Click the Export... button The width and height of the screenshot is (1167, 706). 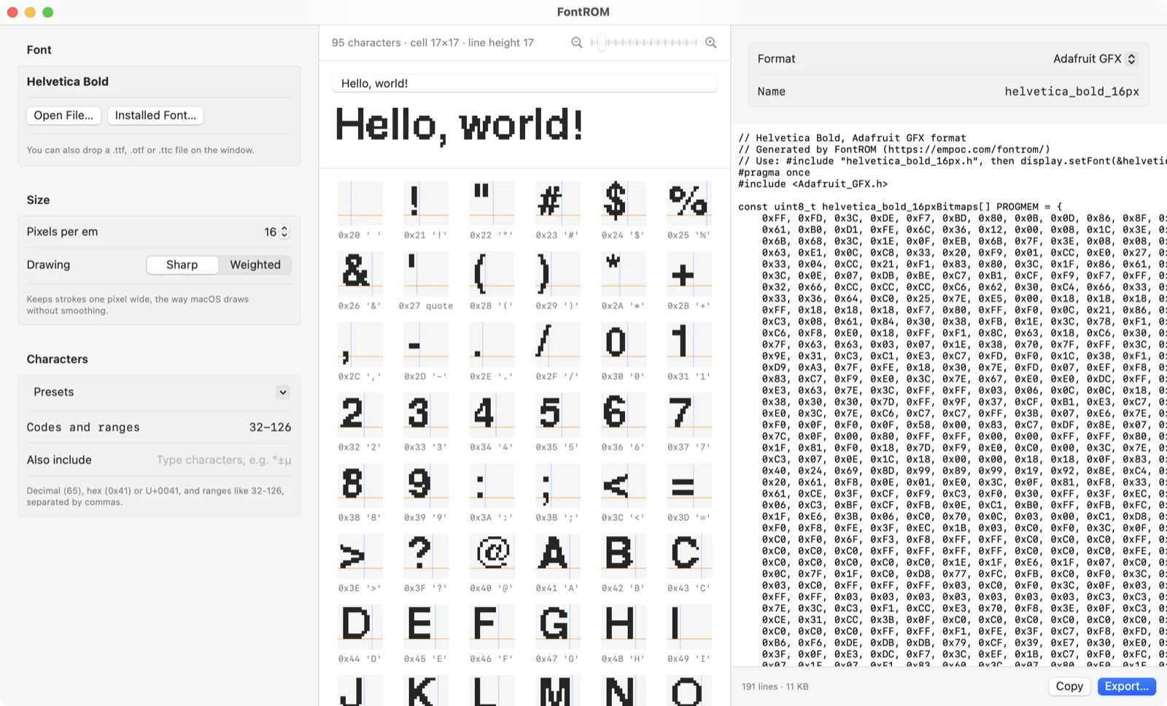(x=1127, y=686)
